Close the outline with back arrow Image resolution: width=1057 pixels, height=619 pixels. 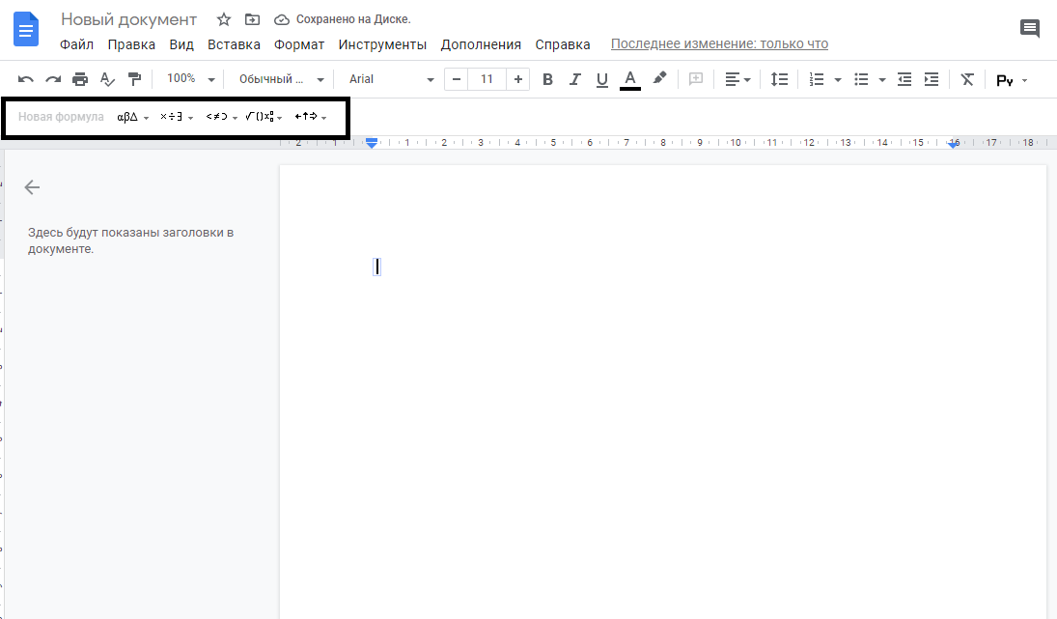[x=32, y=187]
